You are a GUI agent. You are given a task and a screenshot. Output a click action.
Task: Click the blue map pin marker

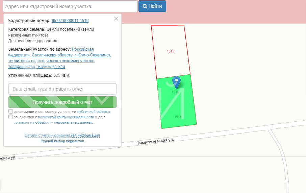(x=176, y=81)
